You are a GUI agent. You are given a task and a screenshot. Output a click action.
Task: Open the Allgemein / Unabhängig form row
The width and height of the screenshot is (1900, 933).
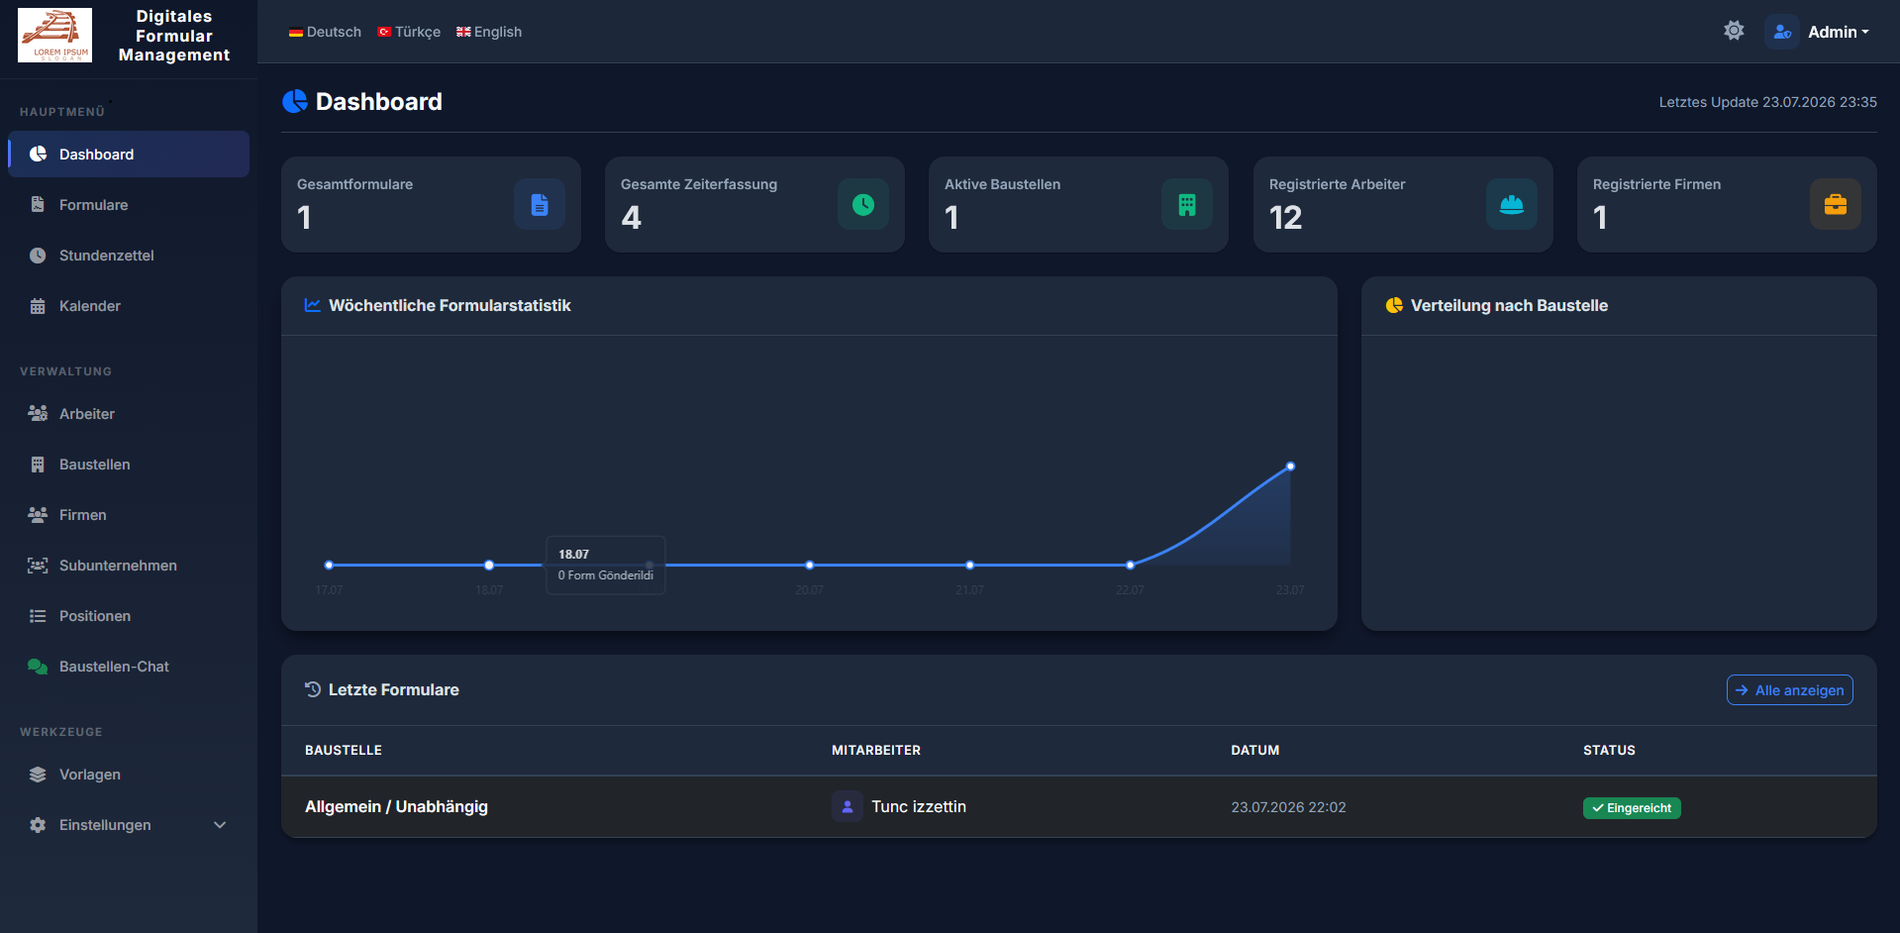coord(1079,806)
